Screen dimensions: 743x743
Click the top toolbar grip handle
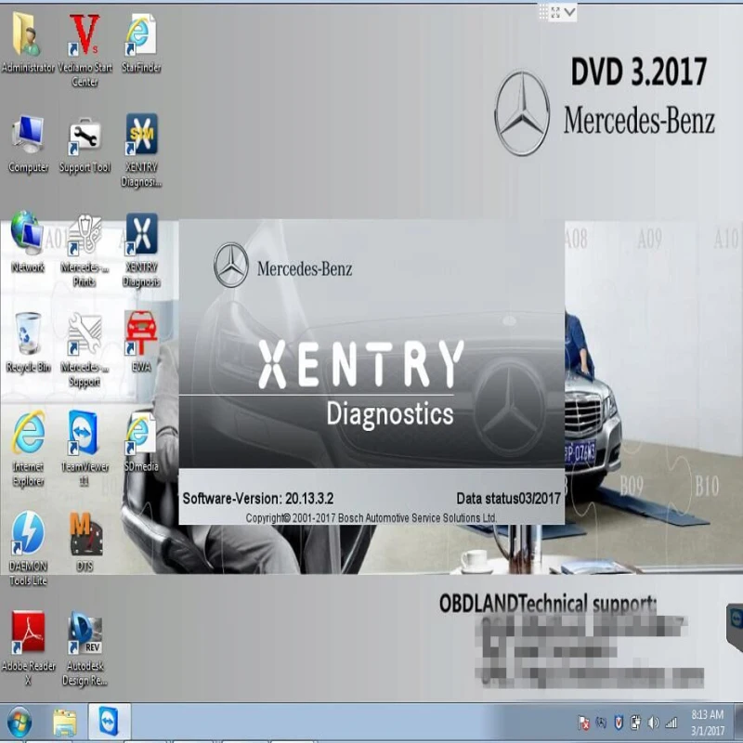543,12
